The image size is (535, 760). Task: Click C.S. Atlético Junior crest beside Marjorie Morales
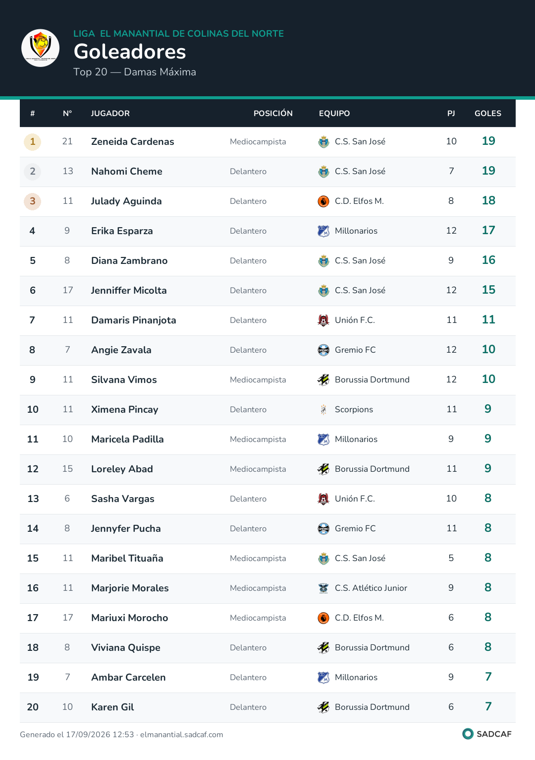(323, 588)
